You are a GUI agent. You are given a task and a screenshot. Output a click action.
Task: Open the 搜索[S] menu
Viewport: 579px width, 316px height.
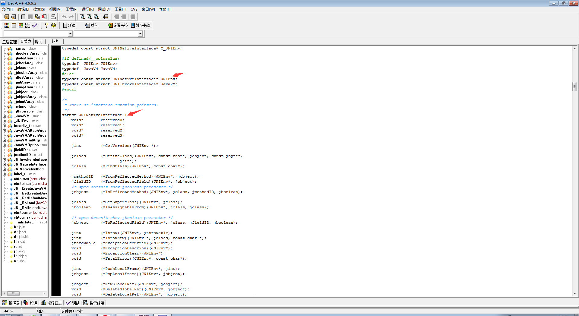tap(39, 9)
